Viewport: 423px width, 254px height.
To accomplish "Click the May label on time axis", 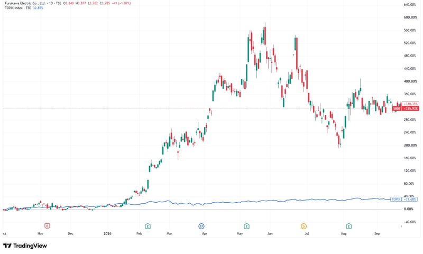I will 240,233.
